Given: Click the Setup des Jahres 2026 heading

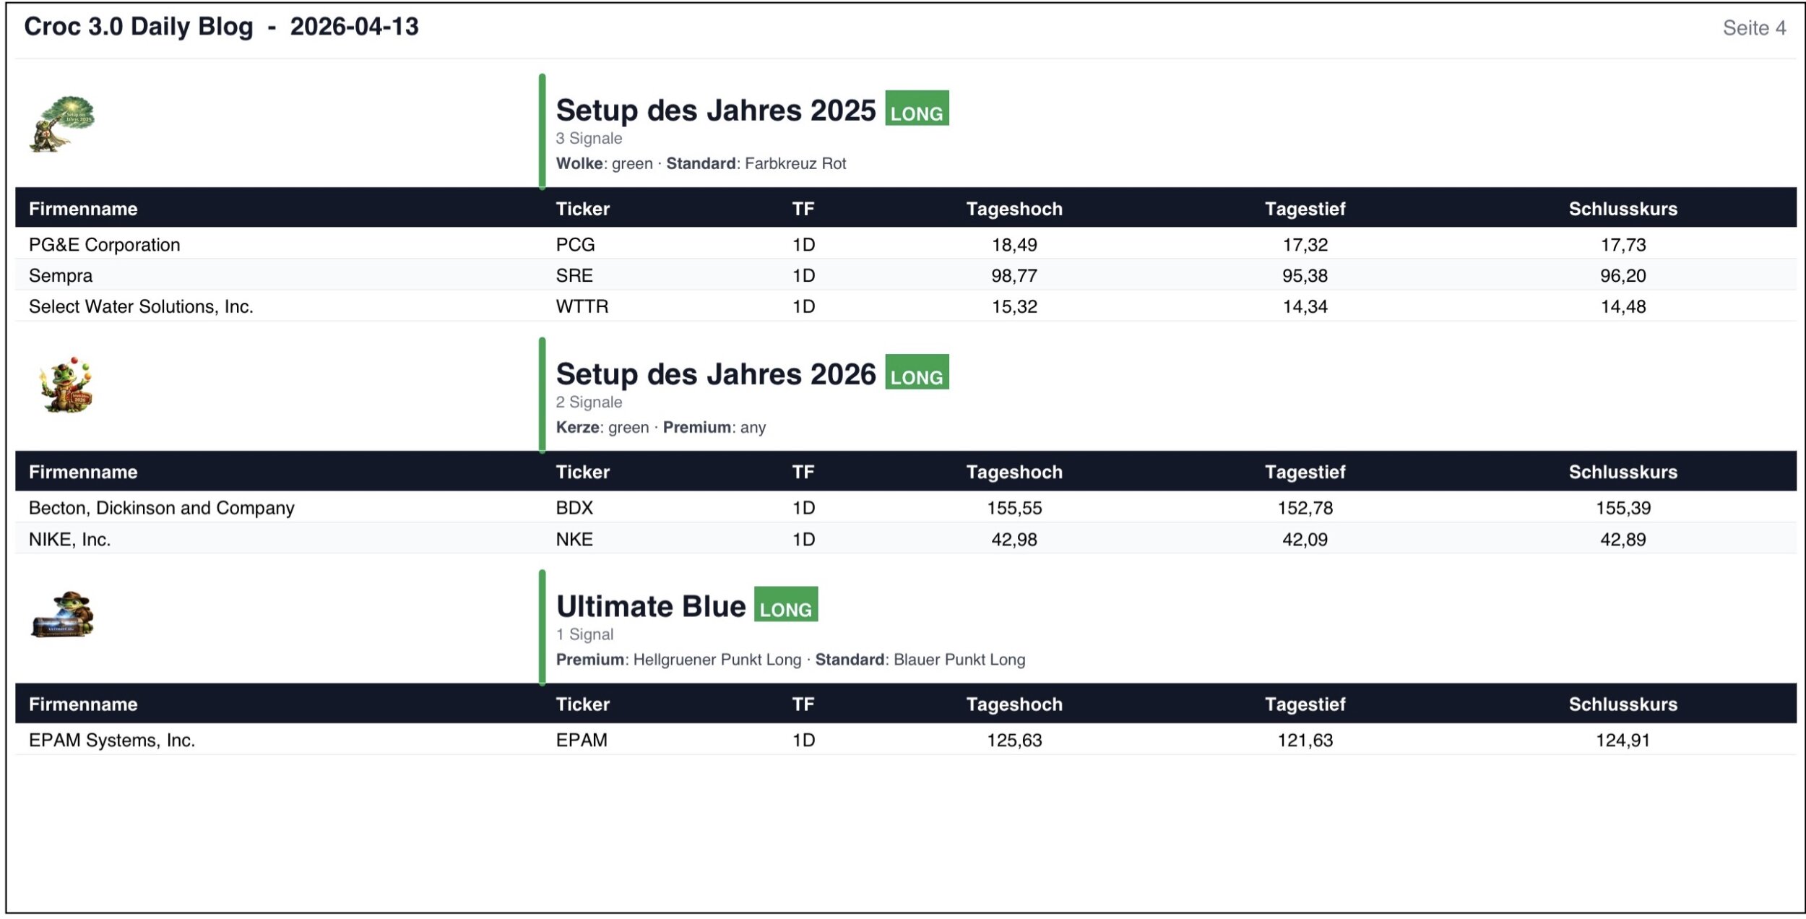Looking at the screenshot, I should point(715,374).
